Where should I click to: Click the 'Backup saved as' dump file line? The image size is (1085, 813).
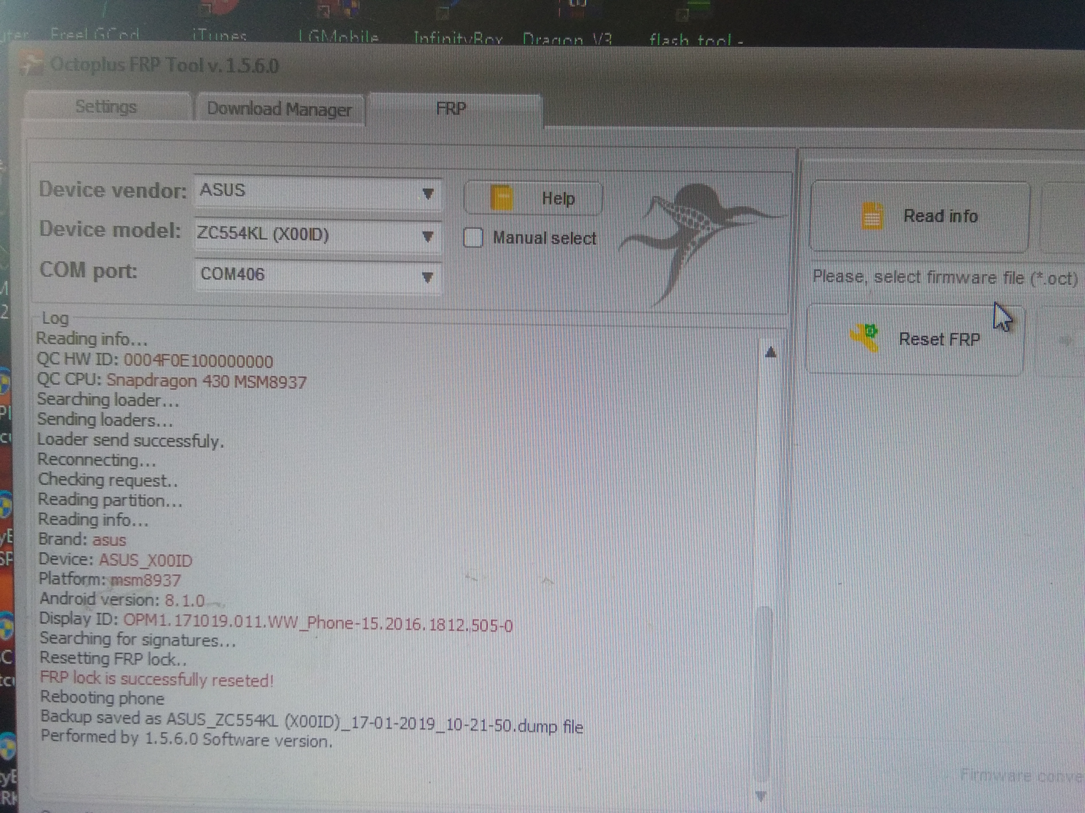311,722
